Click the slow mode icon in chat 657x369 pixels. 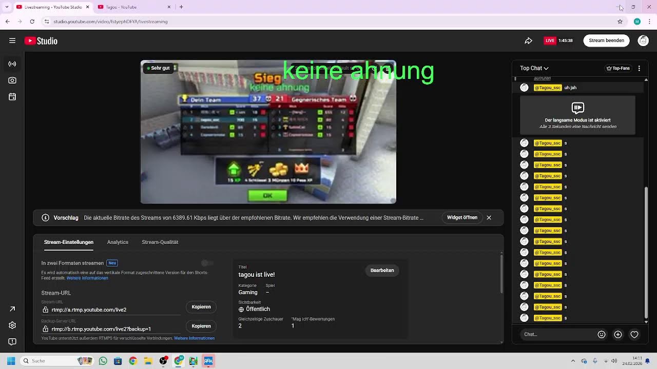(578, 108)
